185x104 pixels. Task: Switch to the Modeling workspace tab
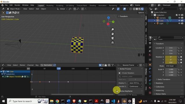coord(50,5)
